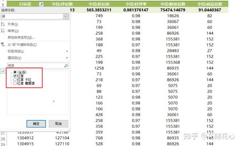Select cell with value 28483

coord(173,51)
